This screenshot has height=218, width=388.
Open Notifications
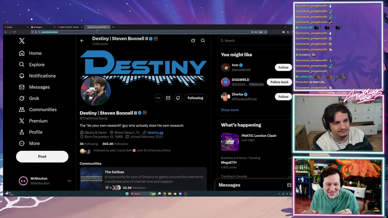[x=37, y=76]
